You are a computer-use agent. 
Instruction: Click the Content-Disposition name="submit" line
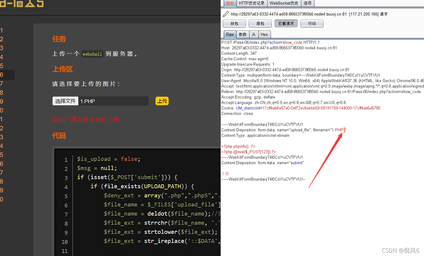pos(263,163)
